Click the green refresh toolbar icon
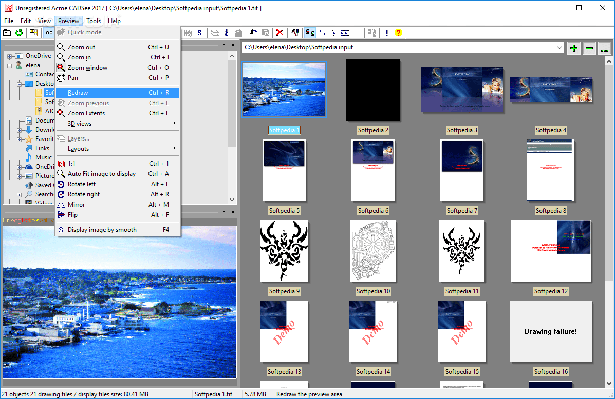This screenshot has height=399, width=615. (19, 33)
